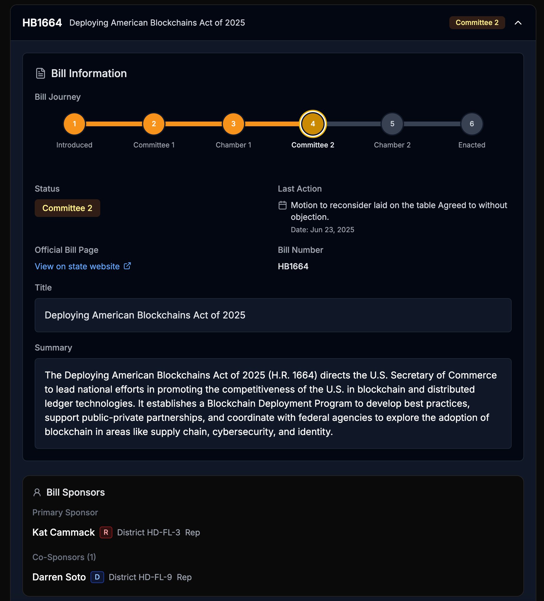The height and width of the screenshot is (601, 544).
Task: Open co-sponsor Darren Soto
Action: click(59, 577)
